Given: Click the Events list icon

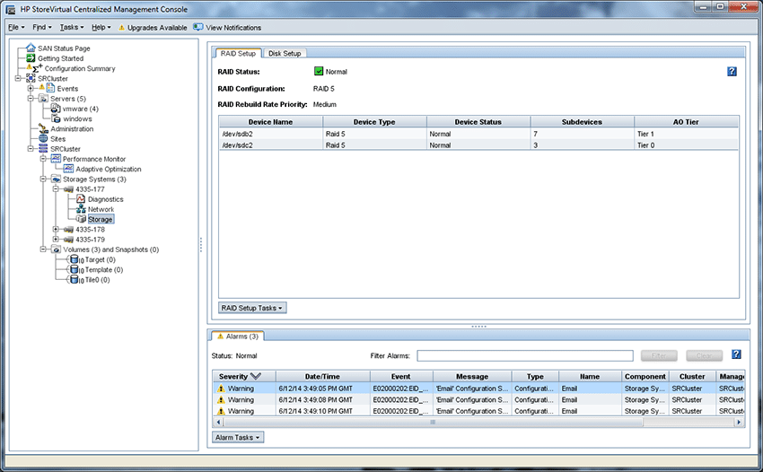Looking at the screenshot, I should 50,88.
